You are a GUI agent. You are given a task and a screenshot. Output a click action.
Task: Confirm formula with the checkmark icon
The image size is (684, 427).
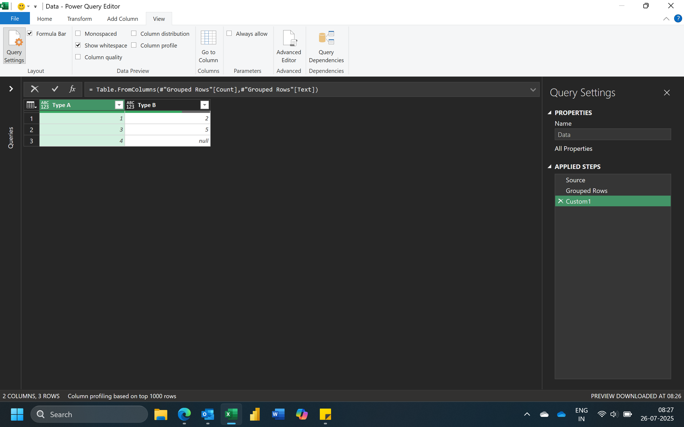tap(55, 89)
